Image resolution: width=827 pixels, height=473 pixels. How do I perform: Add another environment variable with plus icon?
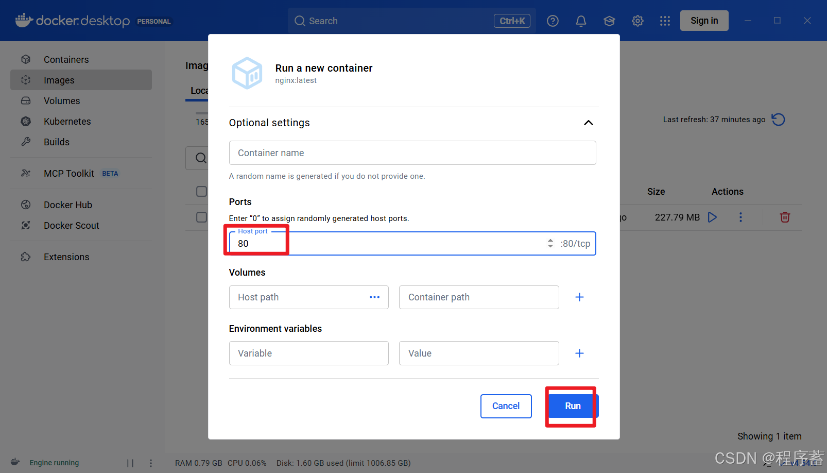click(x=579, y=353)
